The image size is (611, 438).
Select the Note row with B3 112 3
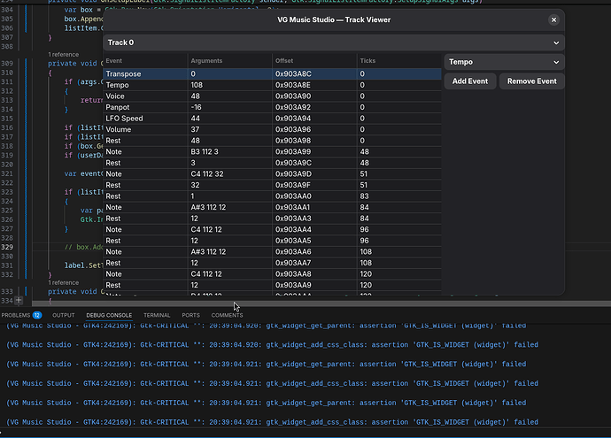click(x=272, y=152)
